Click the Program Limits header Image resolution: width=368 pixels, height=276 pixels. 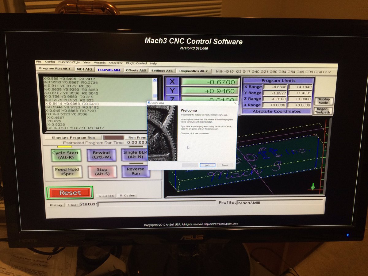[278, 81]
